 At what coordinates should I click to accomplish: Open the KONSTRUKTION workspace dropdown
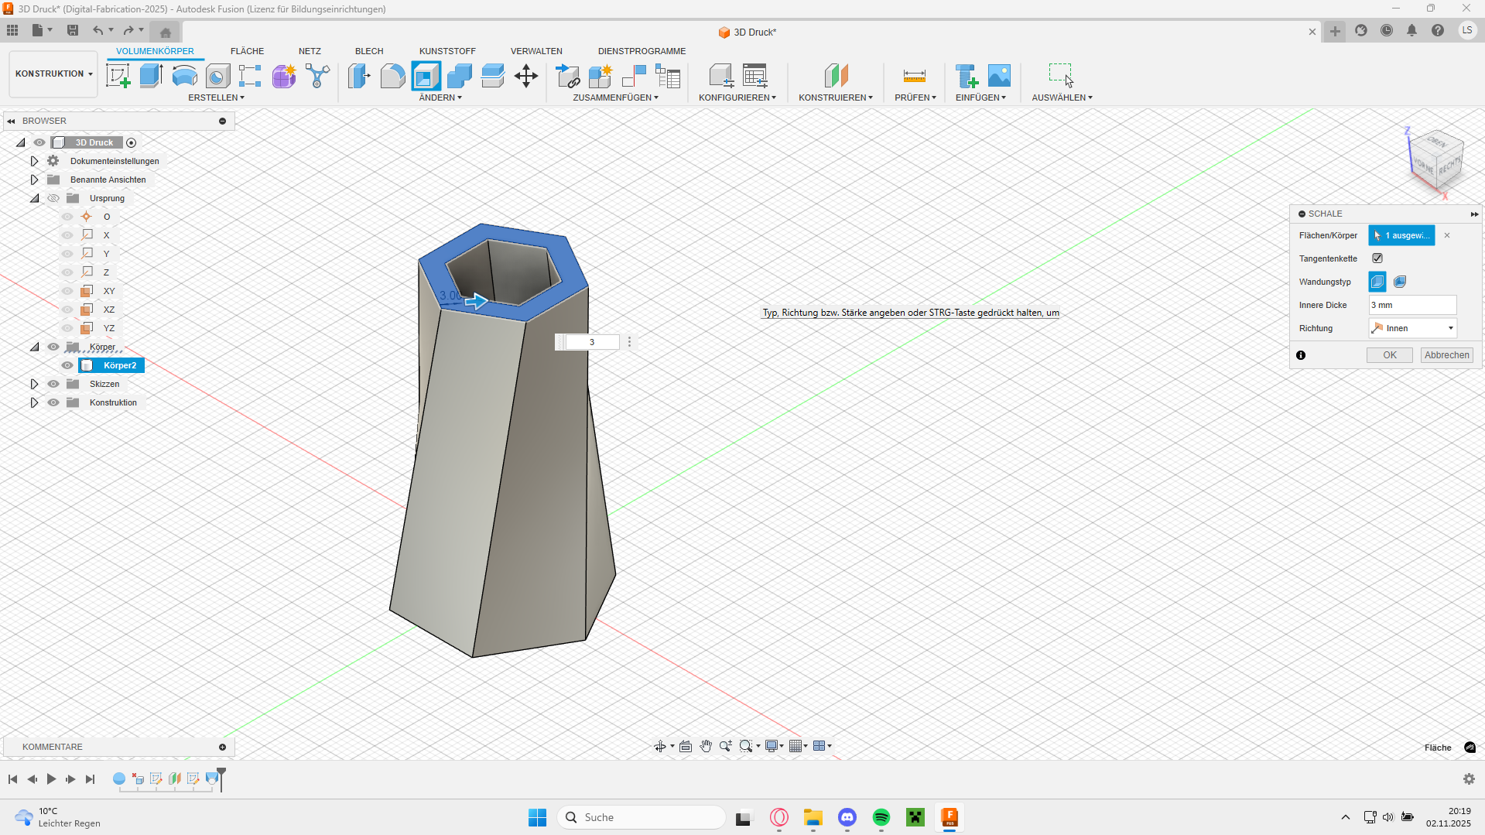click(53, 74)
